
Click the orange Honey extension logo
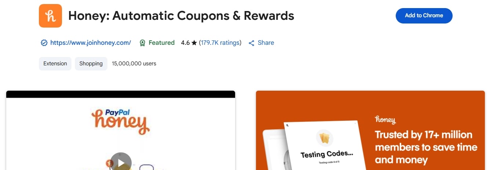50,16
